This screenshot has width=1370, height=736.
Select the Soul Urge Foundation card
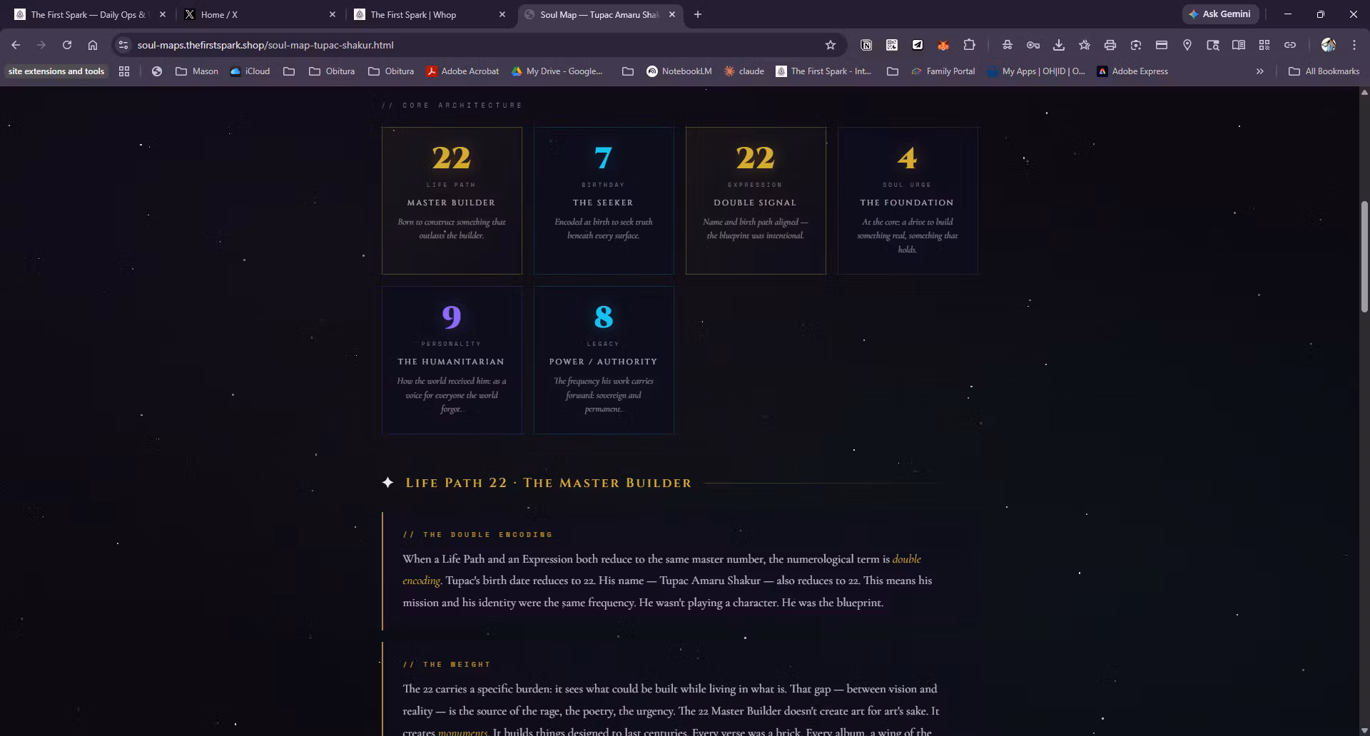point(908,200)
